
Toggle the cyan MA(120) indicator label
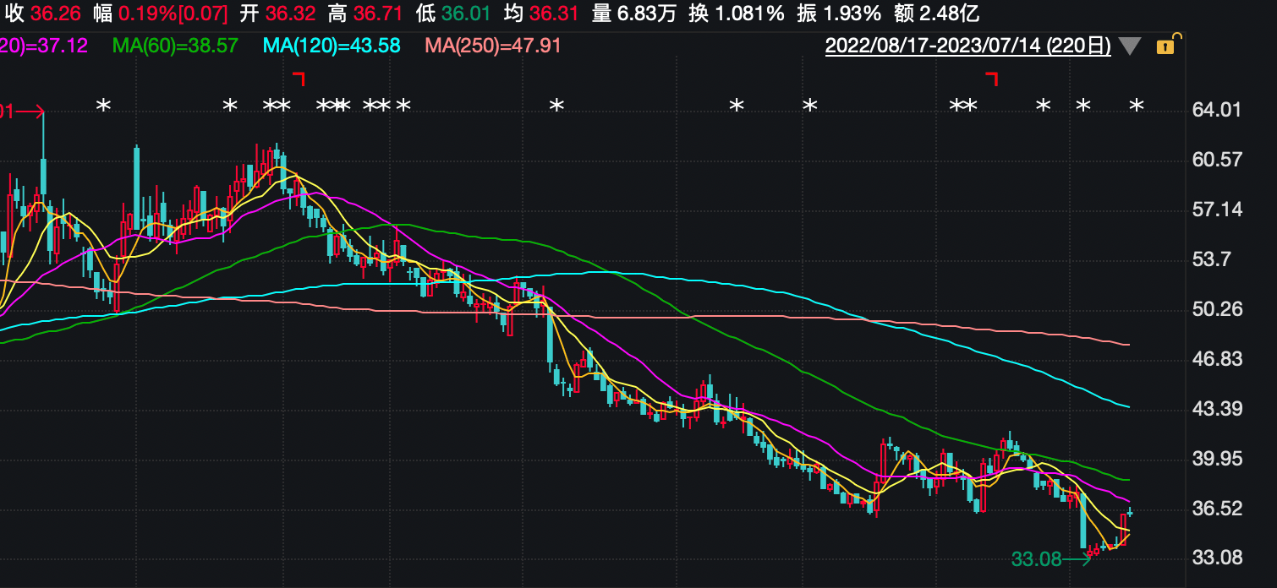click(x=332, y=46)
